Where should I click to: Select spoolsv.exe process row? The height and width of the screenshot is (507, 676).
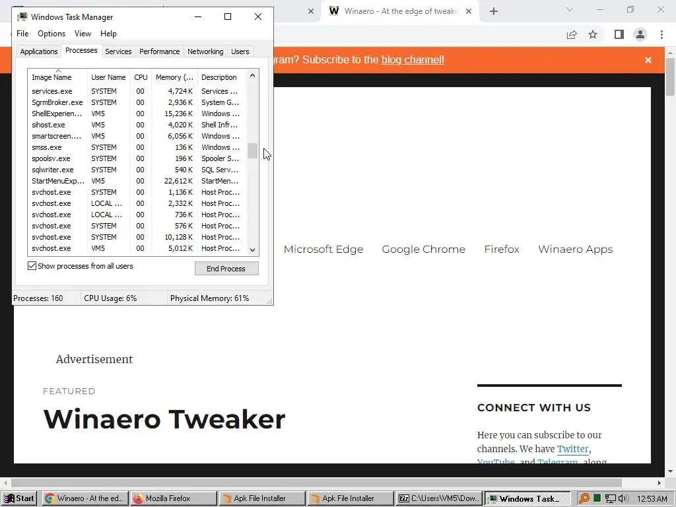137,158
